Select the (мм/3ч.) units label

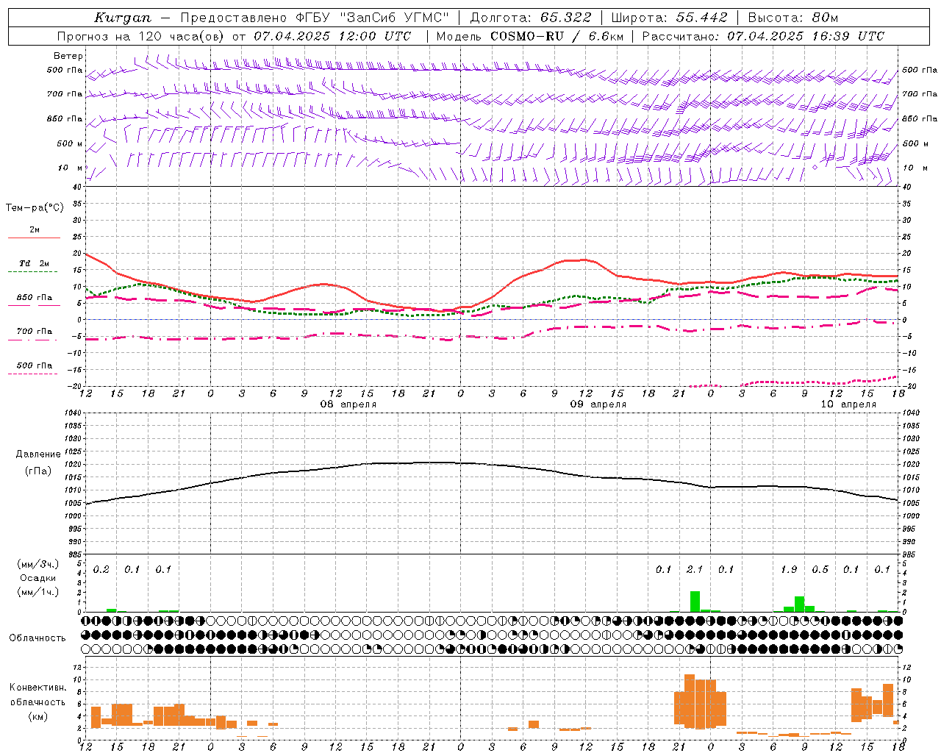click(37, 564)
